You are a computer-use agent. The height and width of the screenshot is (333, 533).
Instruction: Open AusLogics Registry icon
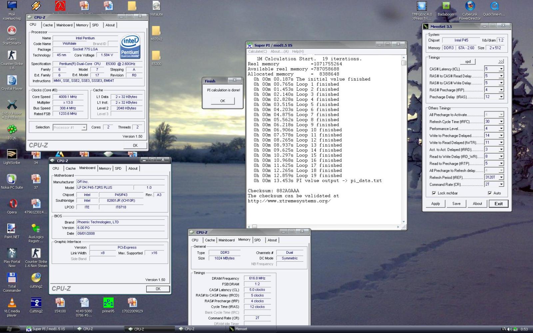point(36,233)
